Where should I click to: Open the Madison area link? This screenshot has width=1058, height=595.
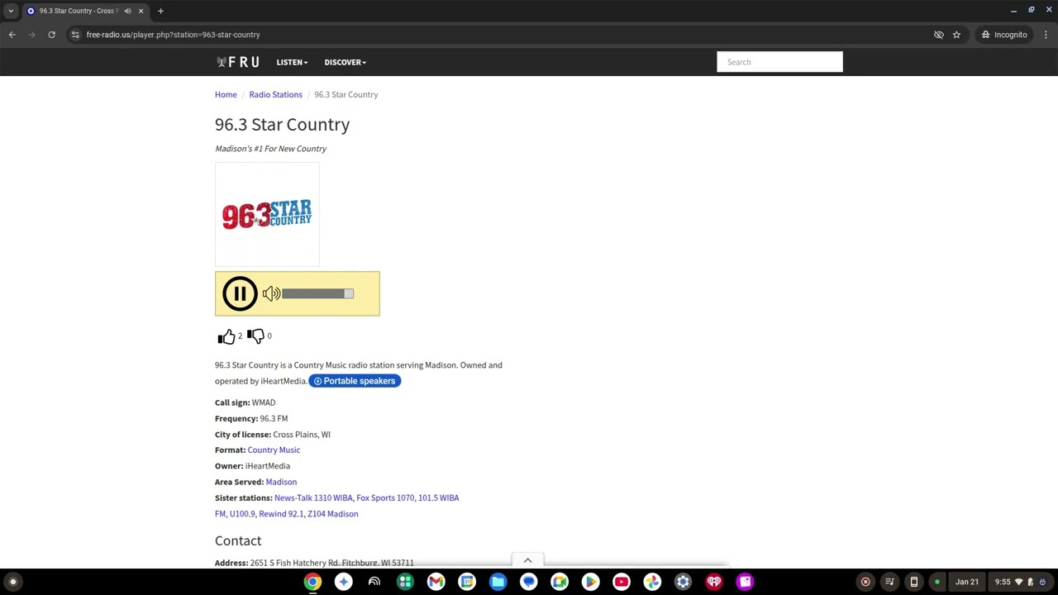pyautogui.click(x=281, y=482)
